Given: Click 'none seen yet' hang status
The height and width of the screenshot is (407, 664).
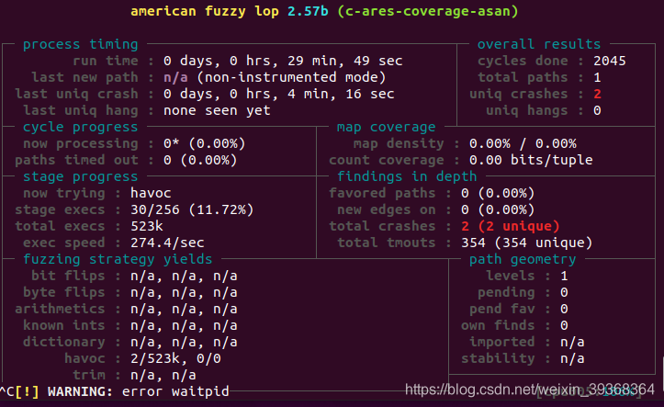Looking at the screenshot, I should click(217, 110).
